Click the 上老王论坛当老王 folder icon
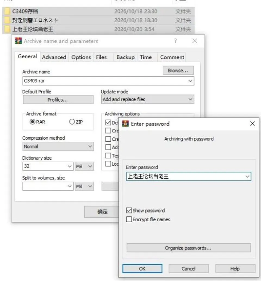This screenshot has width=261, height=281. 7,29
